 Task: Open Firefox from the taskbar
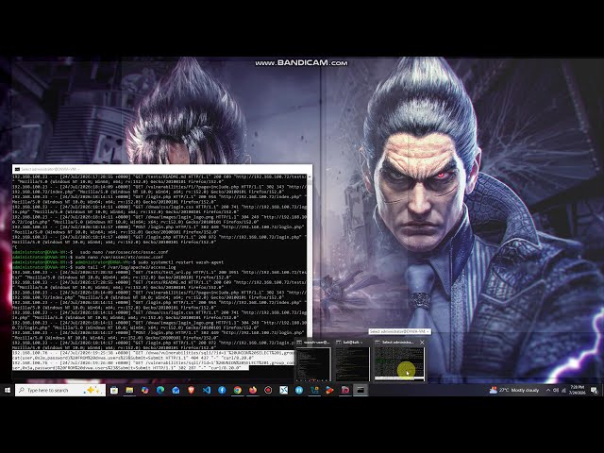(253, 390)
